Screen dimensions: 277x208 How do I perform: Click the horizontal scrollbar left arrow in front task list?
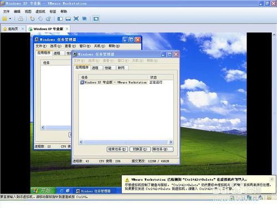pos(81,142)
